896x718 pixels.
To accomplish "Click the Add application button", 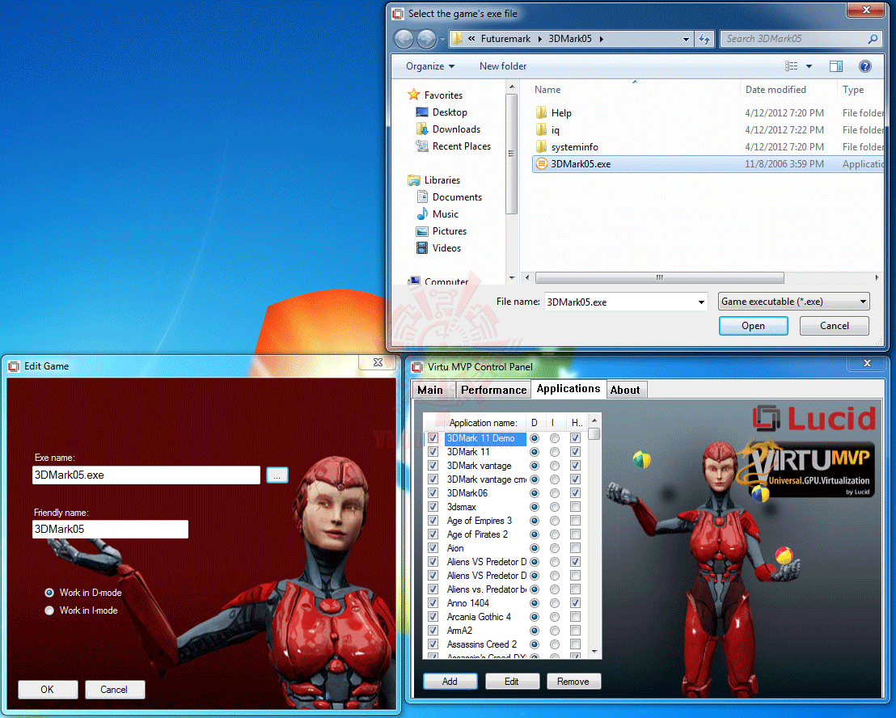I will (450, 681).
